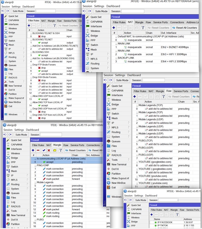This screenshot has height=229, width=202.
Task: Click Session input field in Raw window
Action: [x=153, y=80]
